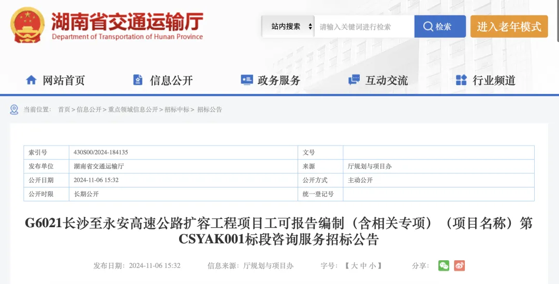Share via the Weibo icon
The image size is (559, 284).
click(x=460, y=265)
